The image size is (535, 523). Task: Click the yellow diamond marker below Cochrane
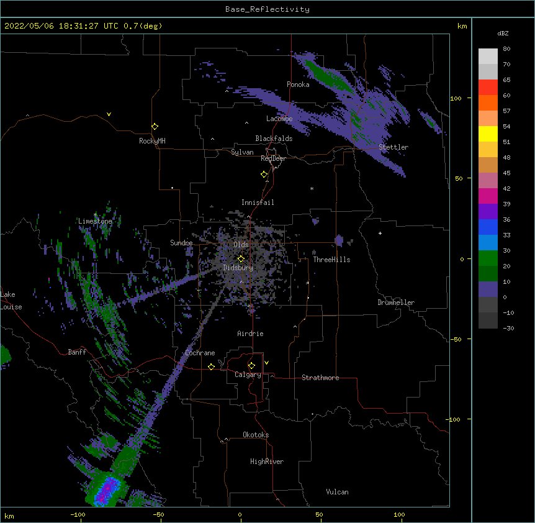click(211, 366)
